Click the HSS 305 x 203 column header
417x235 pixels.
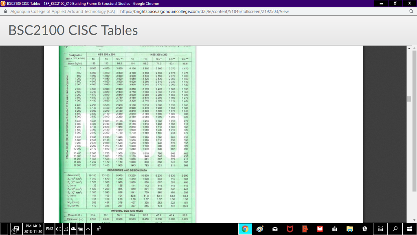(x=159, y=54)
